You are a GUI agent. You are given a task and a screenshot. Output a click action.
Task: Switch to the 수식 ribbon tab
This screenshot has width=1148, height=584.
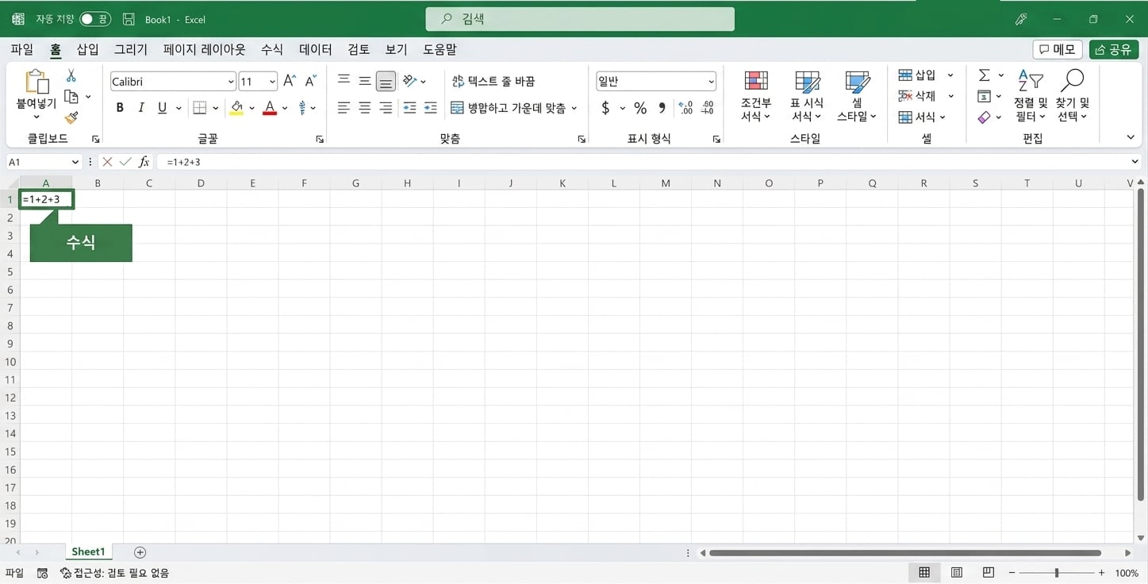(272, 49)
